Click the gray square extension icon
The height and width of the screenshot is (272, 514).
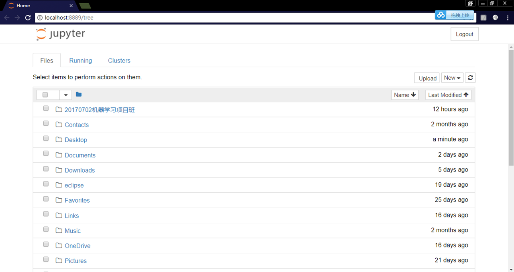click(x=483, y=18)
